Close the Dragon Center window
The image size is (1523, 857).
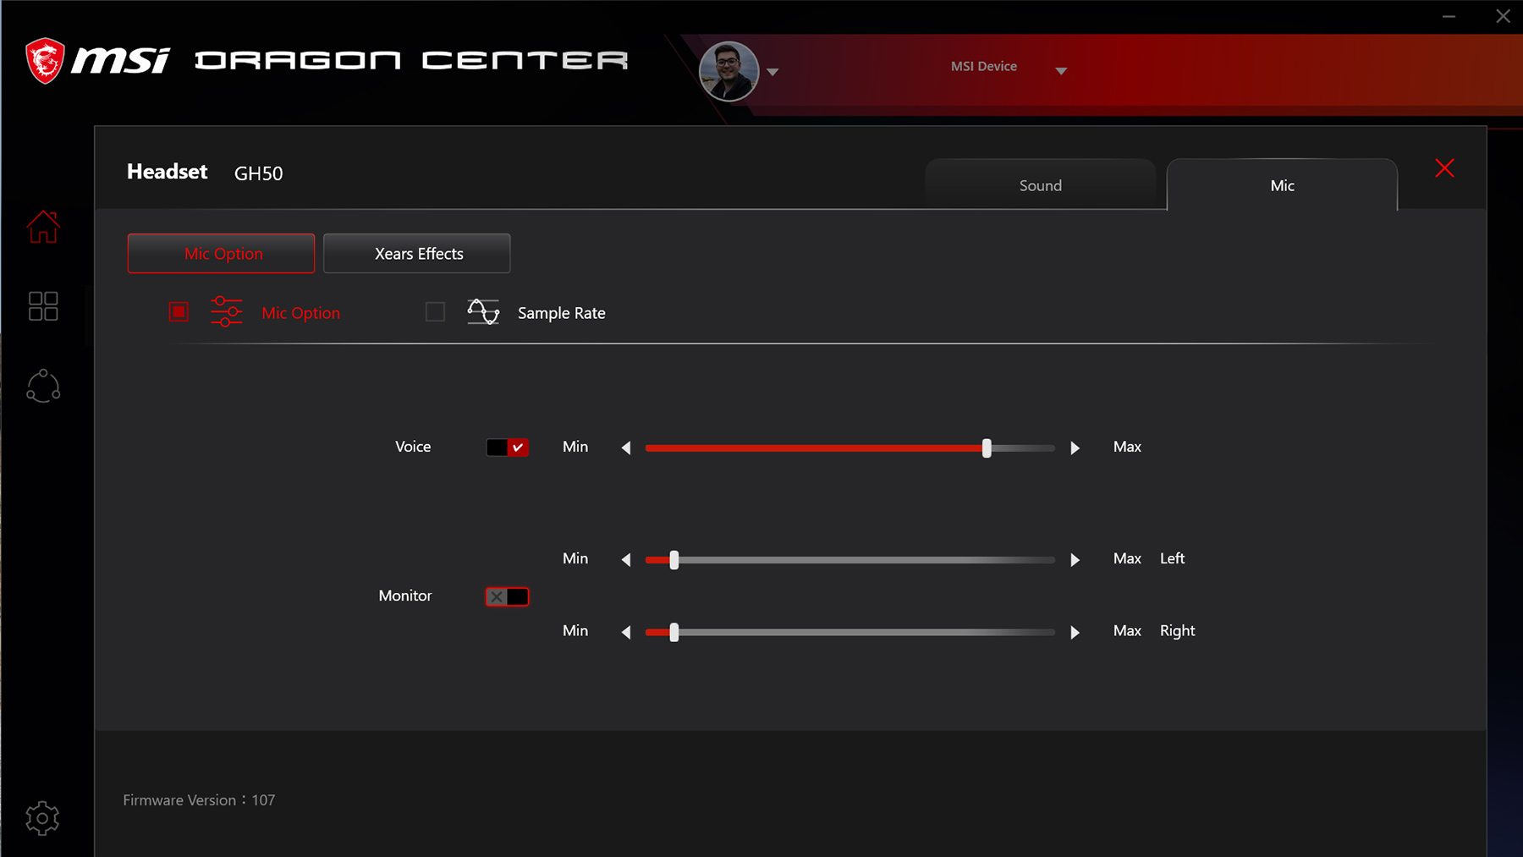pyautogui.click(x=1503, y=16)
